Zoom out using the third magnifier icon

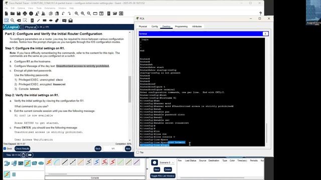[x=89, y=13]
